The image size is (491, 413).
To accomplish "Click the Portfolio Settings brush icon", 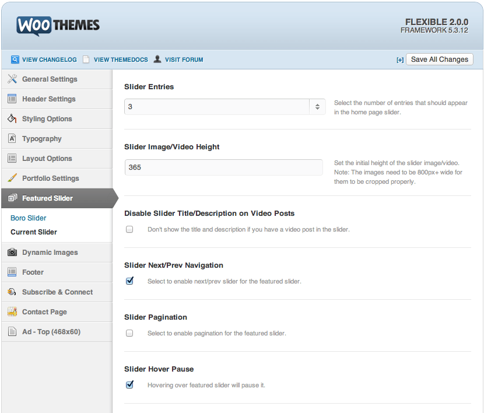I will click(12, 178).
